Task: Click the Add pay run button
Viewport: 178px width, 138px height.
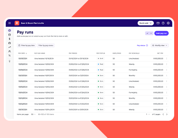Action: coord(162,33)
